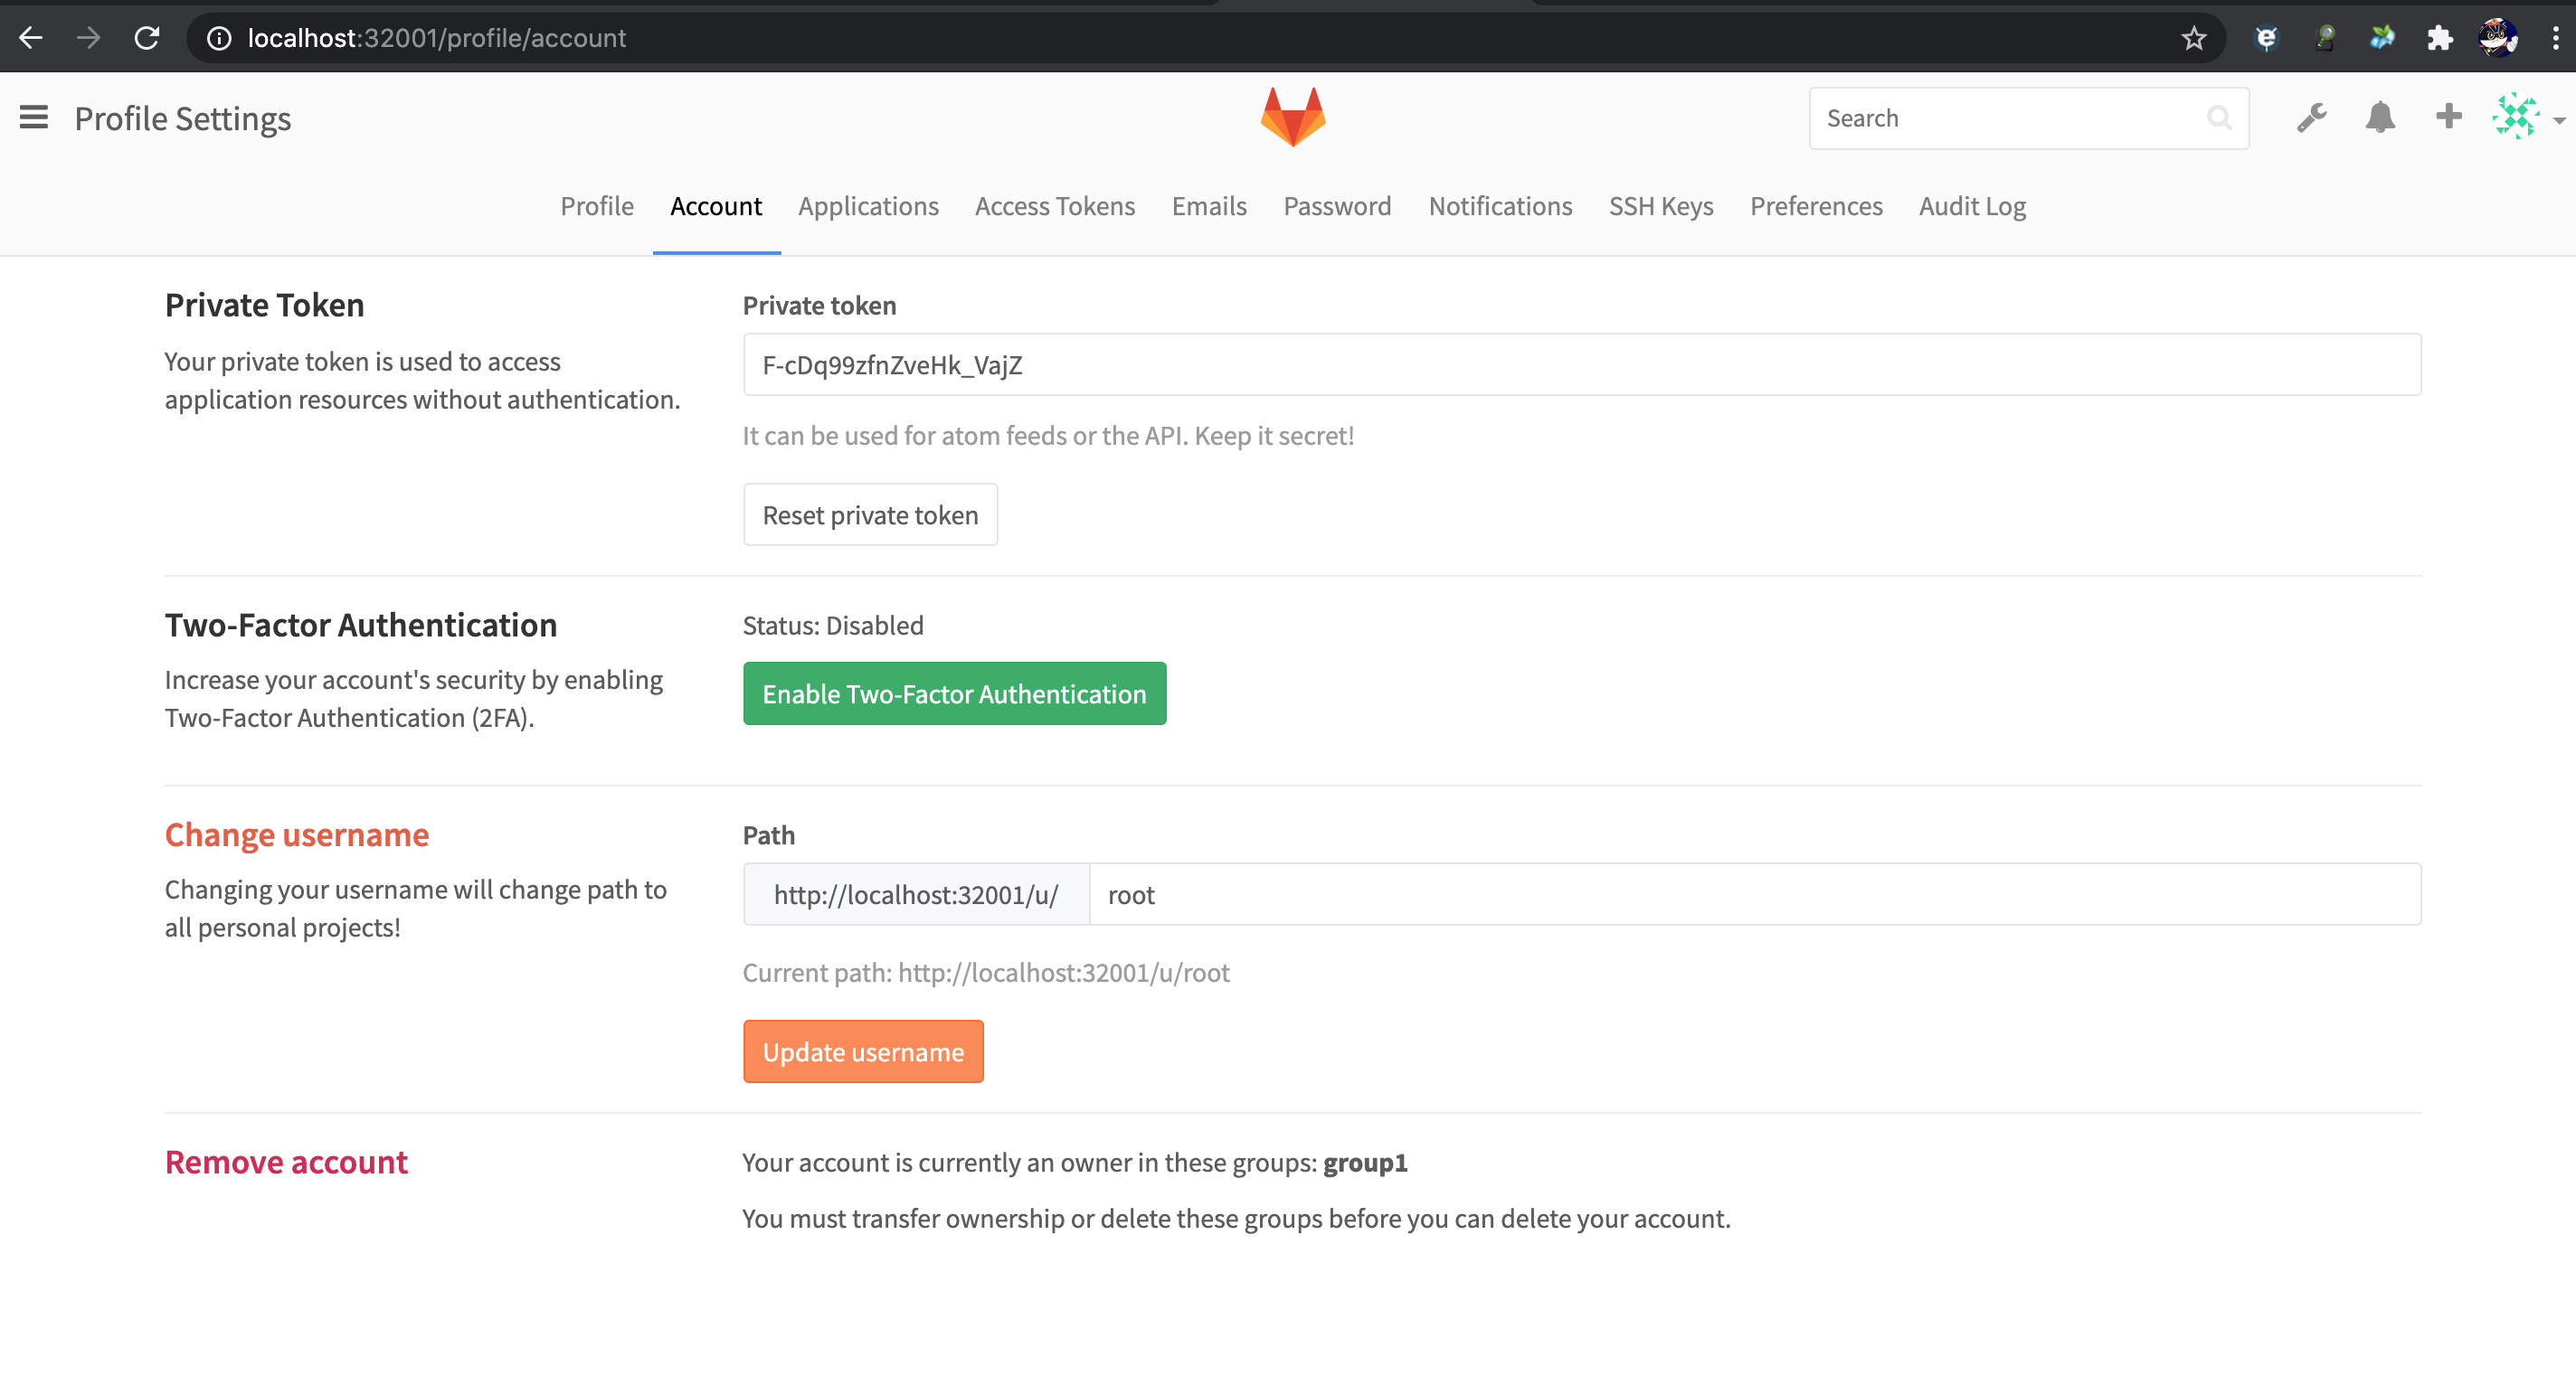Click the GitLab fox logo
Screen dimensions: 2576x1376
[1292, 117]
